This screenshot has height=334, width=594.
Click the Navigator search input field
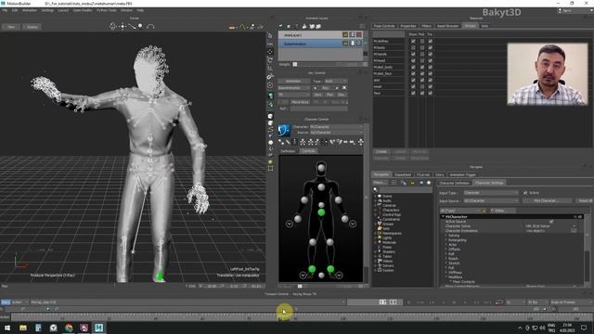[406, 189]
